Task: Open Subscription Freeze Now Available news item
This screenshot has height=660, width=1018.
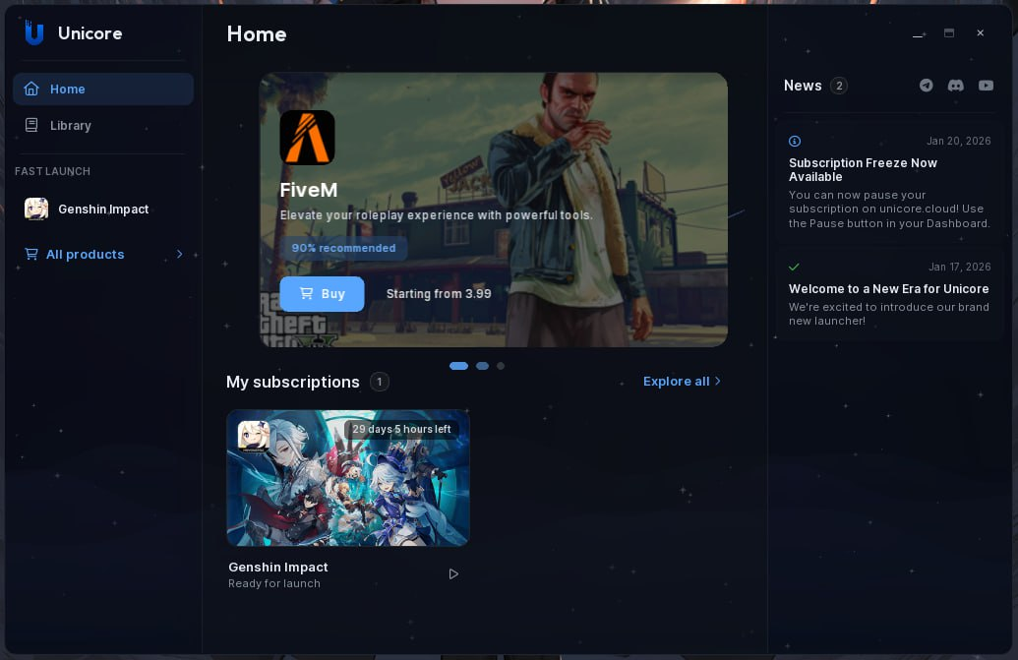Action: pyautogui.click(x=889, y=184)
